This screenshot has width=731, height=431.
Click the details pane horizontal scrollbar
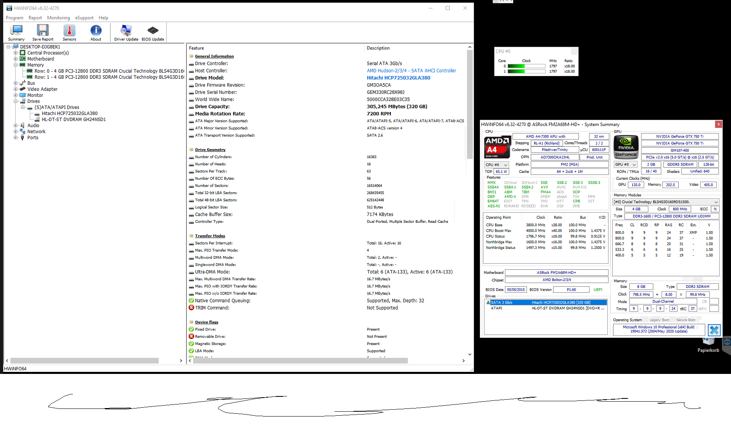tap(300, 361)
